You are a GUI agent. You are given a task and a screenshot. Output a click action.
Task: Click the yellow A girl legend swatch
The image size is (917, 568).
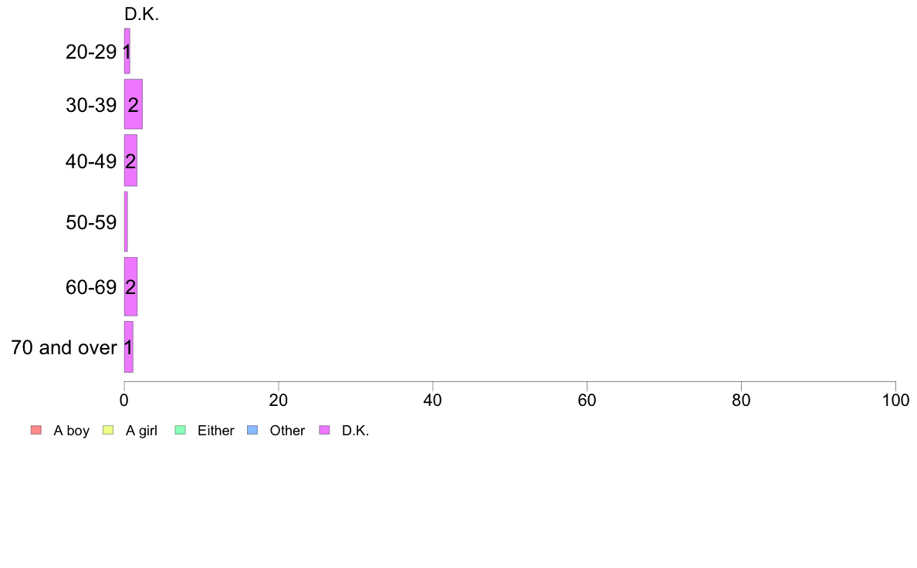pos(108,430)
